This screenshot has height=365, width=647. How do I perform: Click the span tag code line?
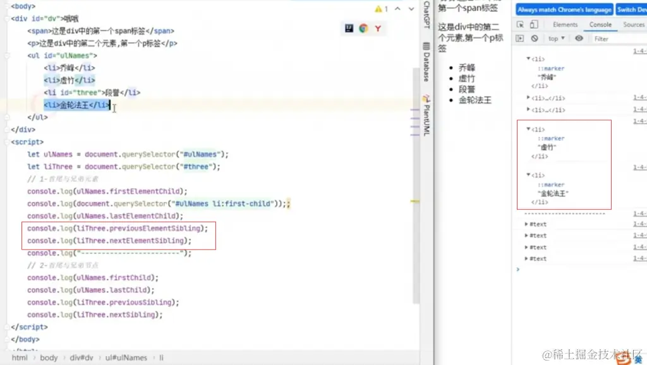(100, 31)
